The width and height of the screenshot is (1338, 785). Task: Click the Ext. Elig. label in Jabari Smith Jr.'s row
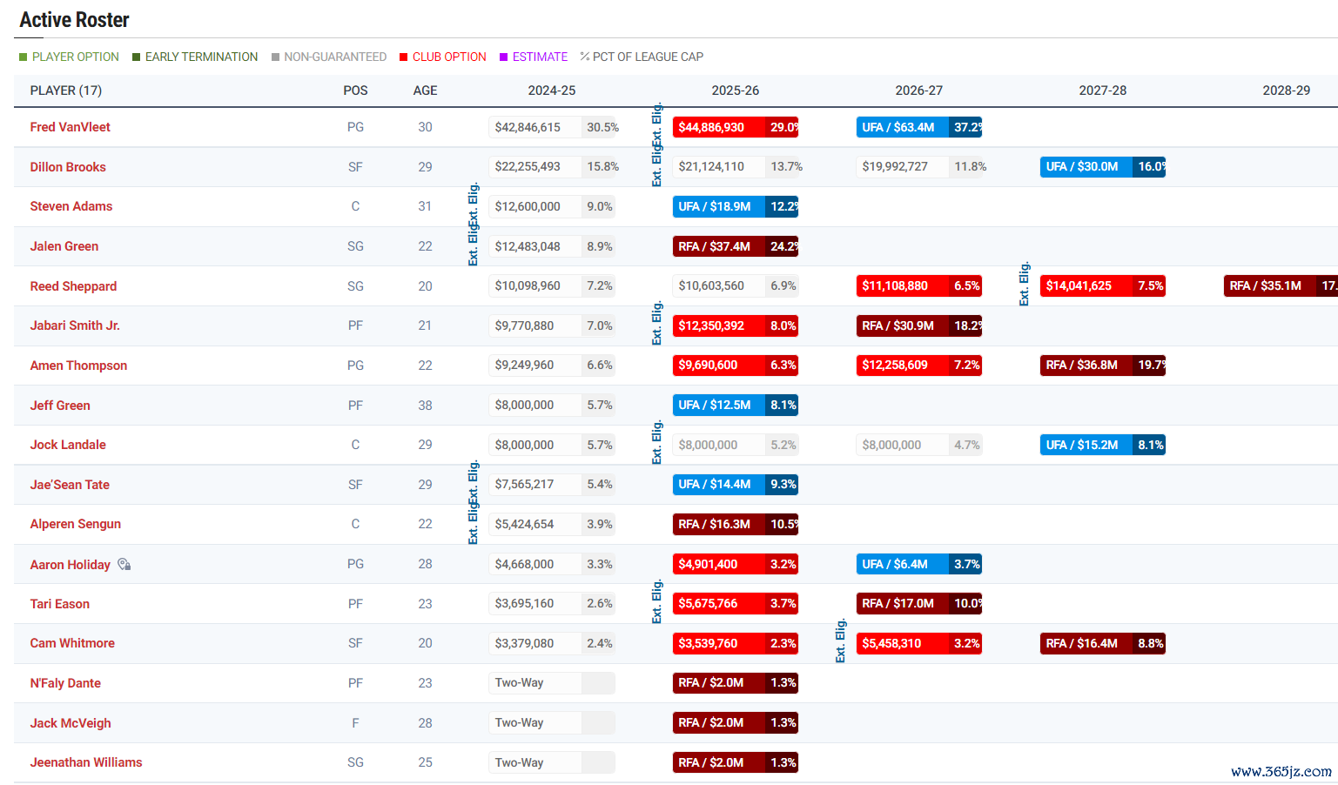(656, 323)
